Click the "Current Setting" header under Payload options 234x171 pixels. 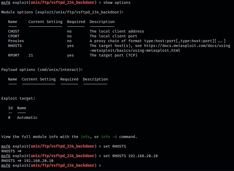coord(39,79)
